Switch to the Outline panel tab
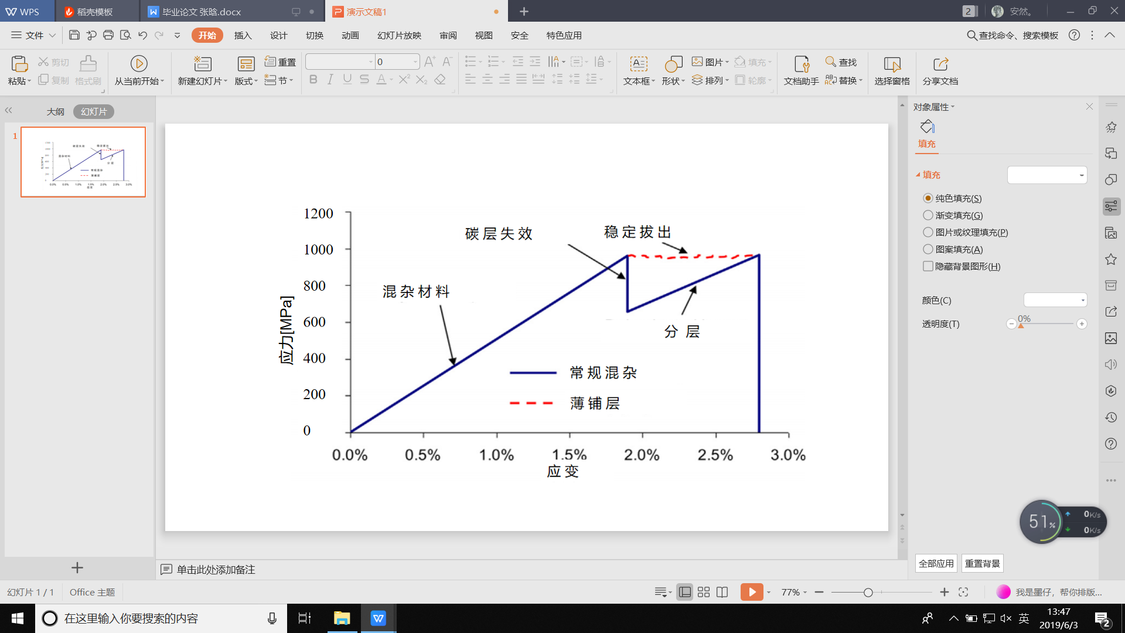Image resolution: width=1125 pixels, height=633 pixels. click(56, 111)
